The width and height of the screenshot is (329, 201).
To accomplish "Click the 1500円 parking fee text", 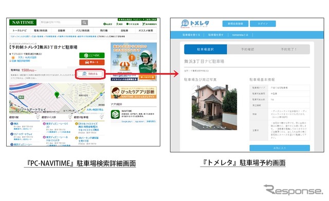I will (x=29, y=70).
